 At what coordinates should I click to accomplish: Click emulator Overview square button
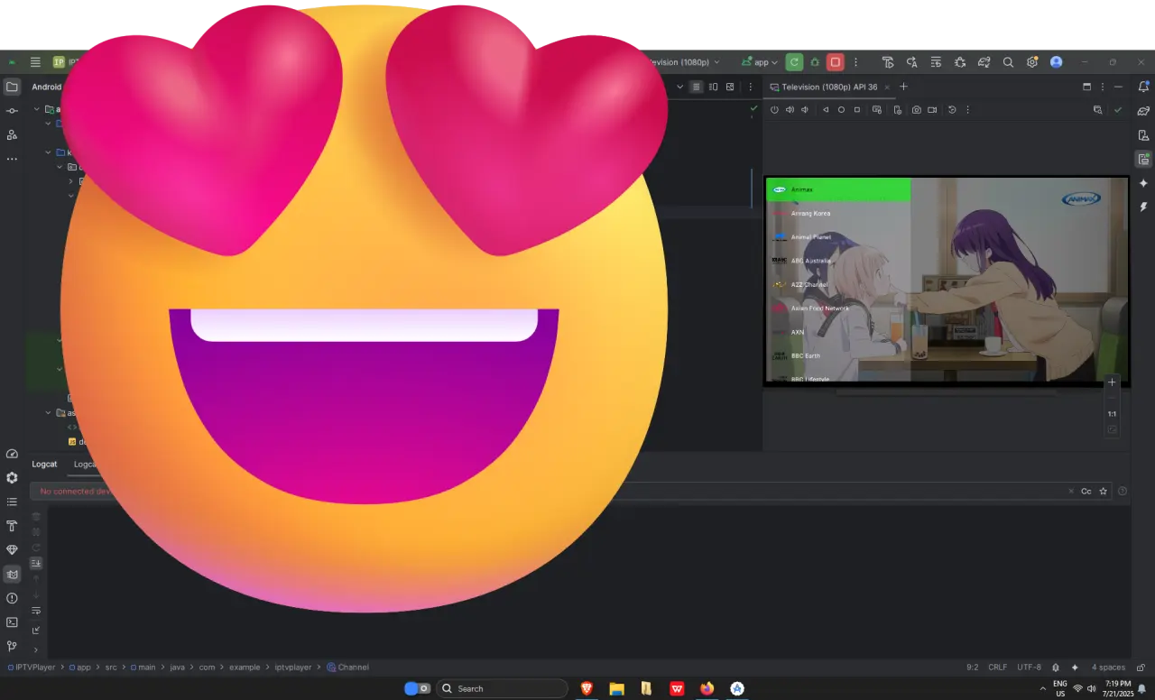point(856,110)
